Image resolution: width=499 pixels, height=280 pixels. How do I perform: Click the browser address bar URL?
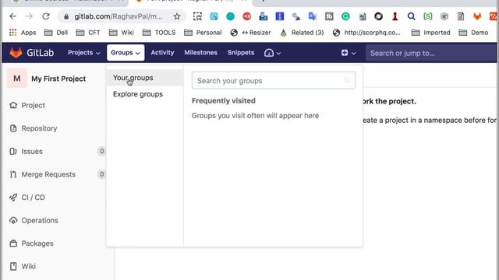click(x=118, y=16)
